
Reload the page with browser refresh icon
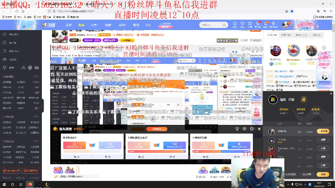[17, 11]
